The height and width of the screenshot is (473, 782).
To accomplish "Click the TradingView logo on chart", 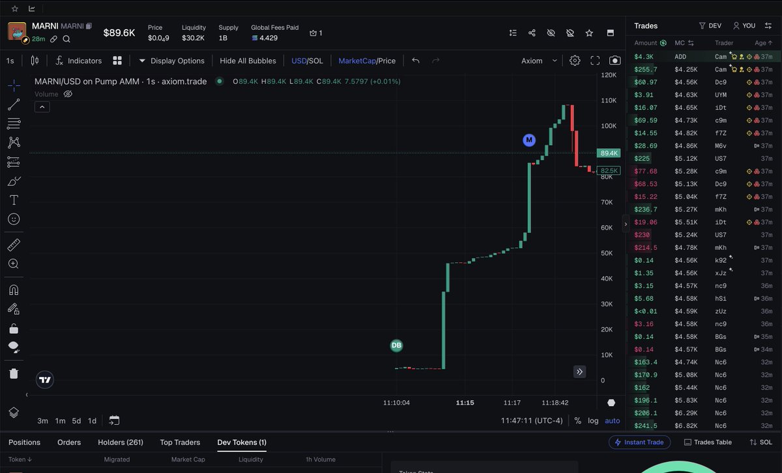I will [45, 380].
